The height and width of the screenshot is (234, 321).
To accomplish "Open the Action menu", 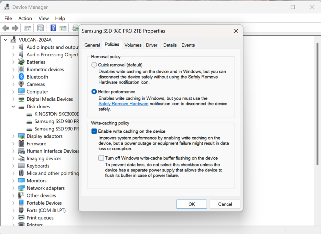I will point(25,18).
